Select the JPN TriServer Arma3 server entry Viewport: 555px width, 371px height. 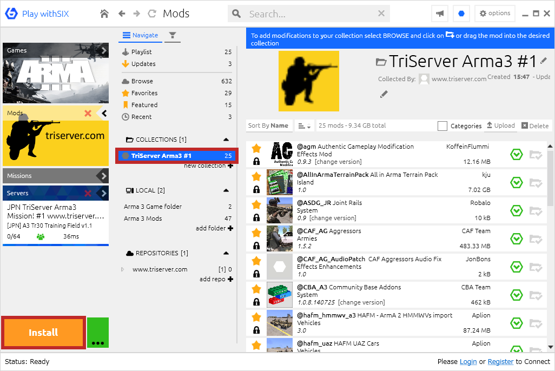[x=56, y=222]
